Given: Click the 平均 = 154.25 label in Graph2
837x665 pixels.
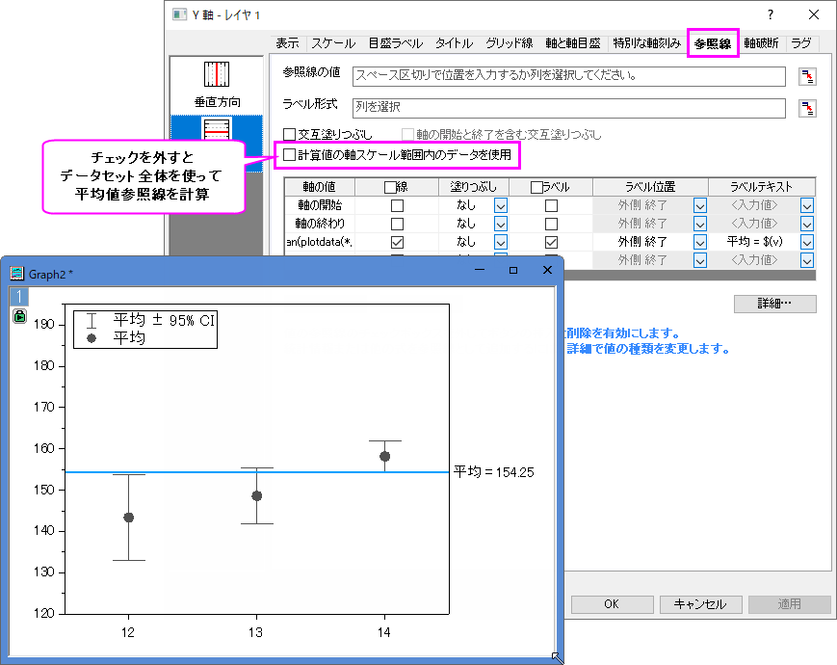Looking at the screenshot, I should 493,471.
